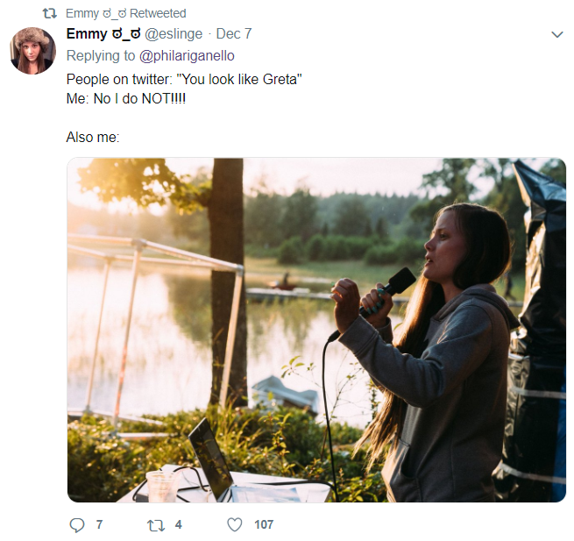Open the Dec 7 timestamp permalink
The height and width of the screenshot is (541, 574).
point(234,33)
